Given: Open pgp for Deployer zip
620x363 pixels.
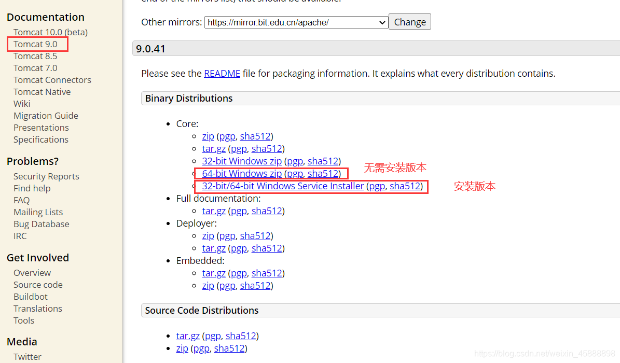Looking at the screenshot, I should 227,236.
